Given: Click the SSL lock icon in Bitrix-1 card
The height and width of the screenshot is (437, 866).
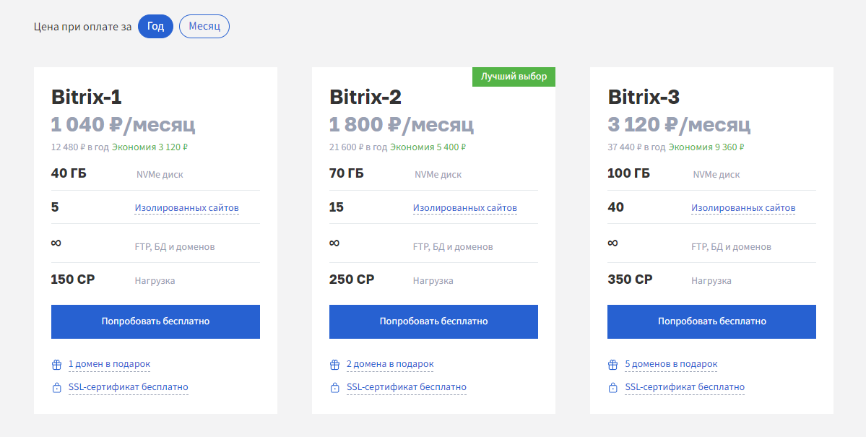Looking at the screenshot, I should 56,388.
